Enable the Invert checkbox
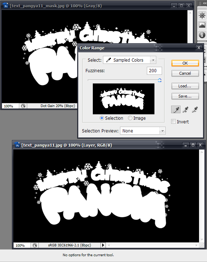This screenshot has height=262, width=207. tap(173, 122)
